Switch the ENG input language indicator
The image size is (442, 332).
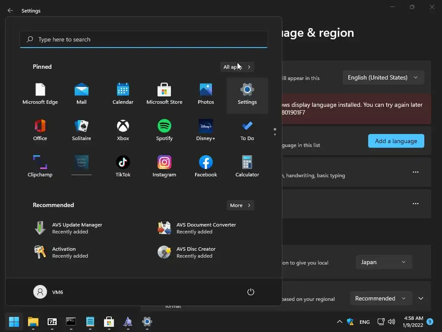point(364,322)
